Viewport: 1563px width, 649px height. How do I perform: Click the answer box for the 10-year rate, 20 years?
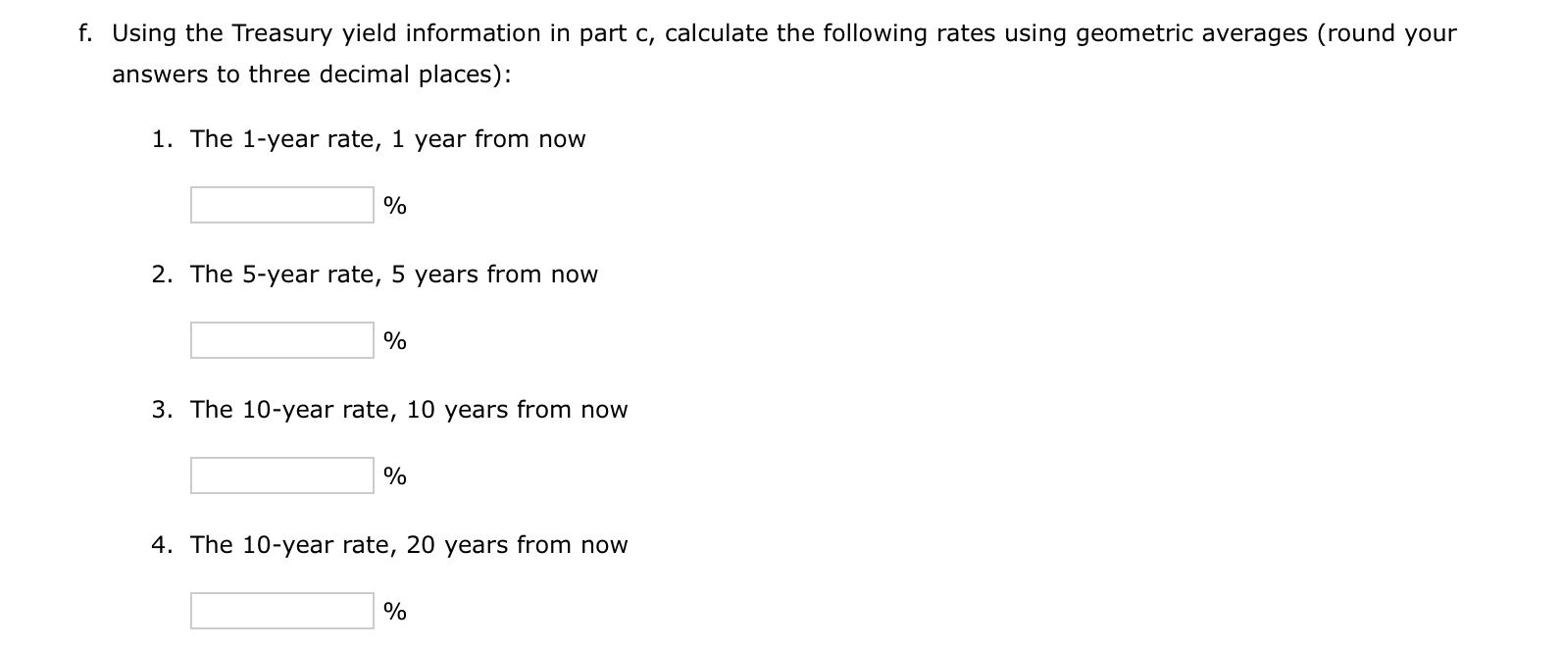280,610
